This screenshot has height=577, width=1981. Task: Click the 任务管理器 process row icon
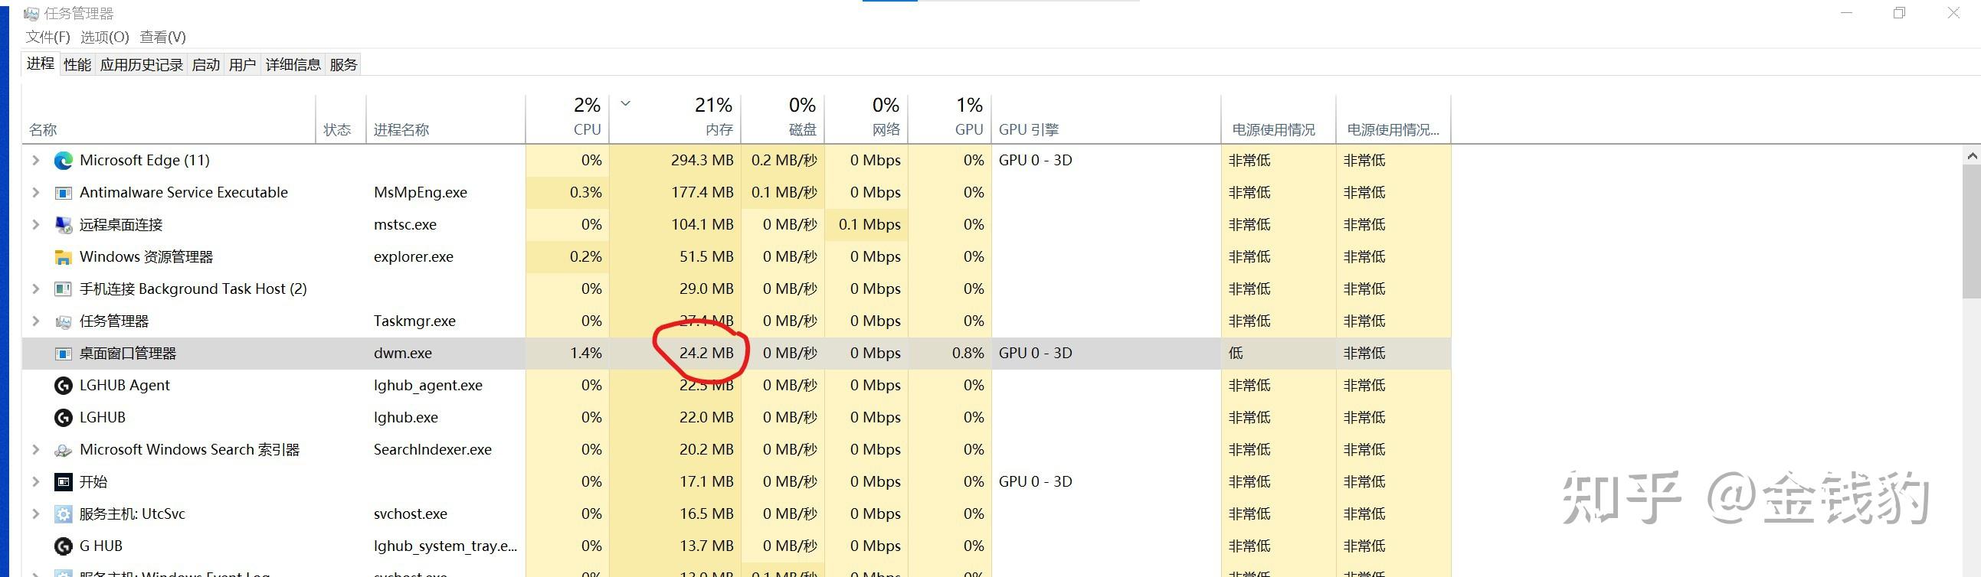point(63,322)
